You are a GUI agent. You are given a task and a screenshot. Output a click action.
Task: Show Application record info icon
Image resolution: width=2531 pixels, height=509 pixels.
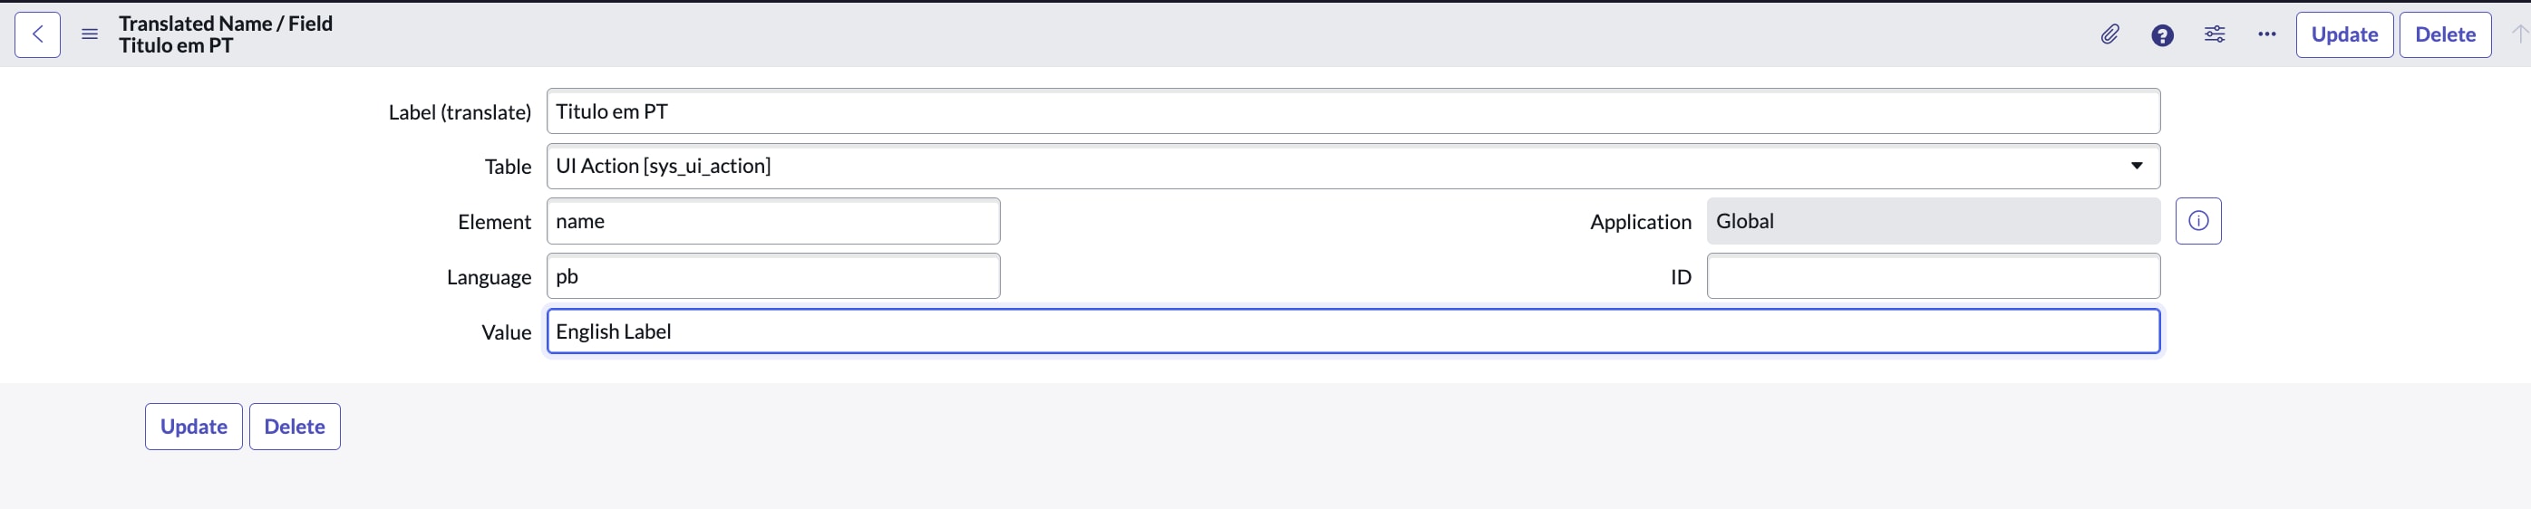[x=2198, y=221]
